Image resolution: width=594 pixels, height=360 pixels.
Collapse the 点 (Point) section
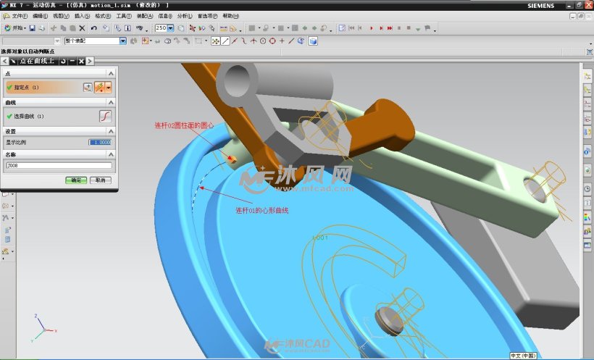click(x=110, y=73)
